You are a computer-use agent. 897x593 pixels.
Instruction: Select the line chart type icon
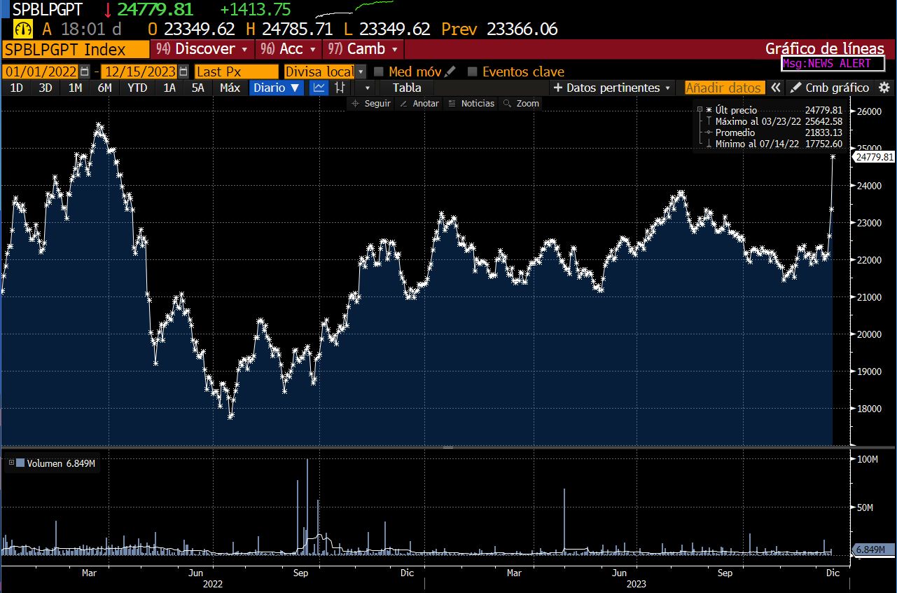319,88
